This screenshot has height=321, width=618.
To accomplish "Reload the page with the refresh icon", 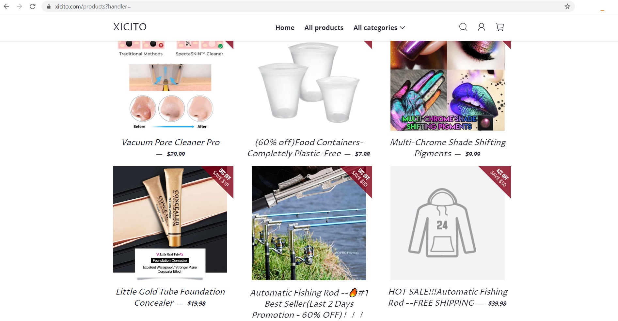I will coord(33,7).
